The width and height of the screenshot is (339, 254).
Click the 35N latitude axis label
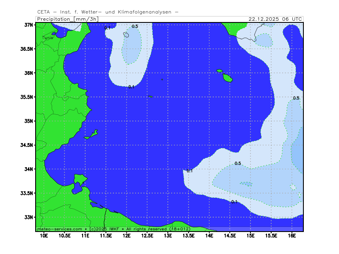pyautogui.click(x=29, y=121)
